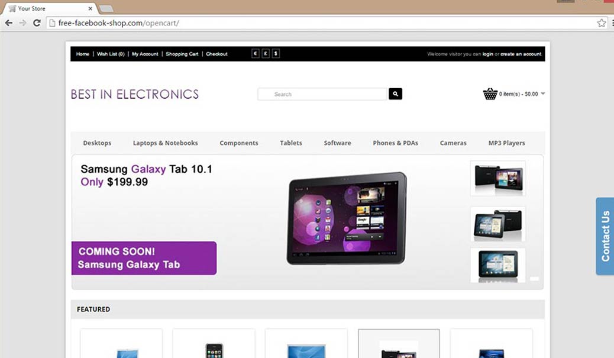Click create an account link

point(521,54)
